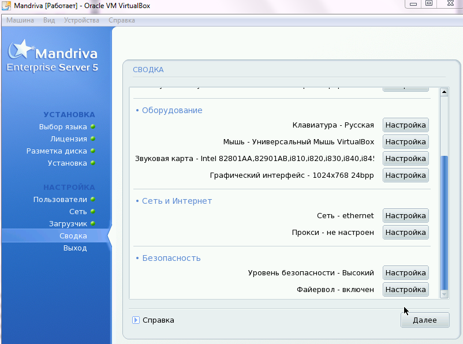Click the Безопасность section heading
This screenshot has width=463, height=344.
[x=171, y=258]
